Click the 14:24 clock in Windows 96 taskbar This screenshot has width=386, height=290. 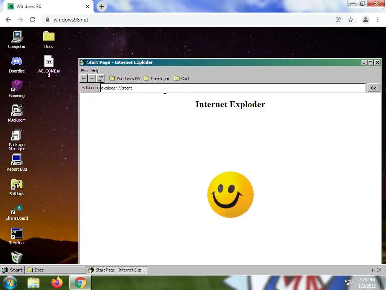pos(376,270)
